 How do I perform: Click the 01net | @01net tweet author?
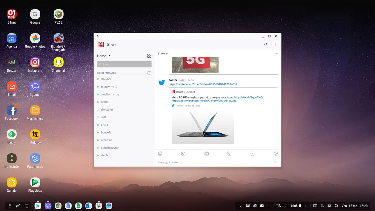pos(185,92)
